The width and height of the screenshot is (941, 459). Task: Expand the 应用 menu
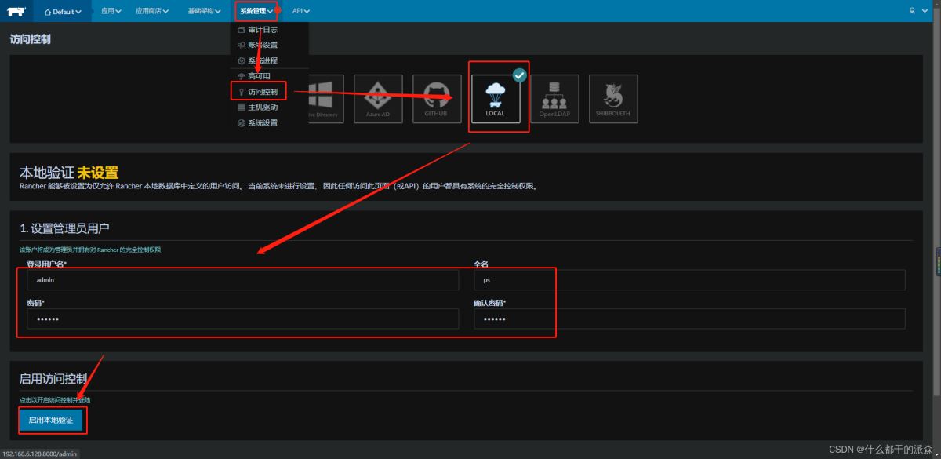point(112,11)
